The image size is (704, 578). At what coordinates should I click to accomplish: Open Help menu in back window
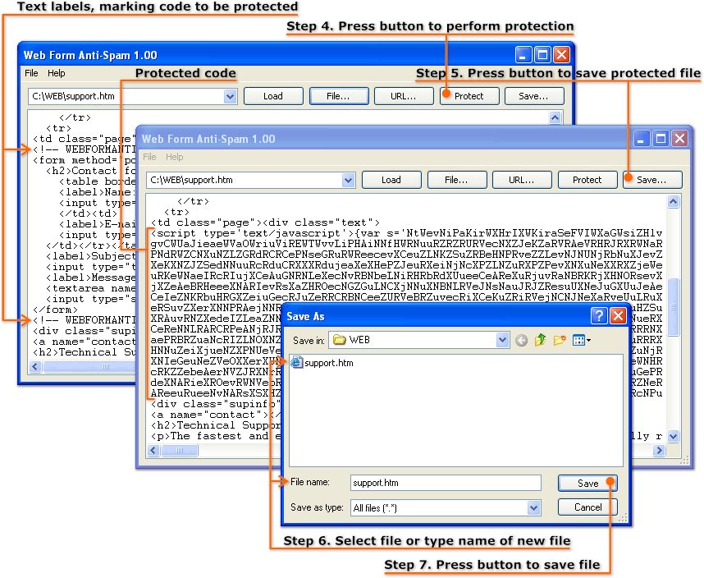point(56,73)
